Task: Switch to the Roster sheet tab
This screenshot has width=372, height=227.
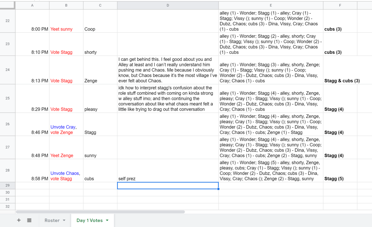Action: (x=52, y=220)
